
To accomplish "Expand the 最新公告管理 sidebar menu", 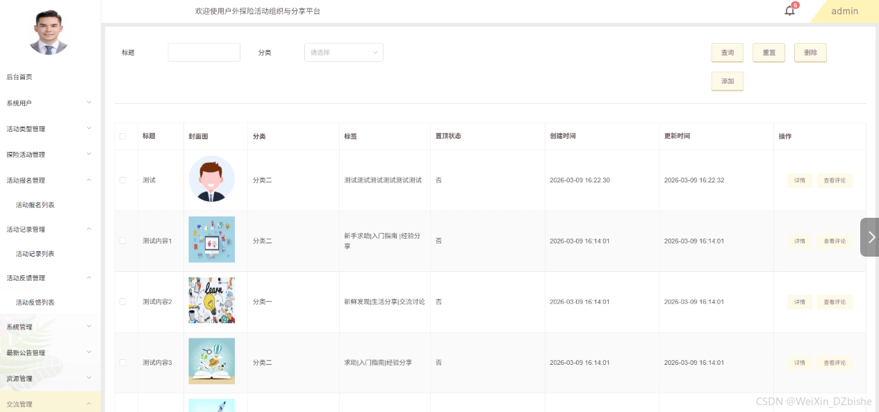I will [x=50, y=352].
